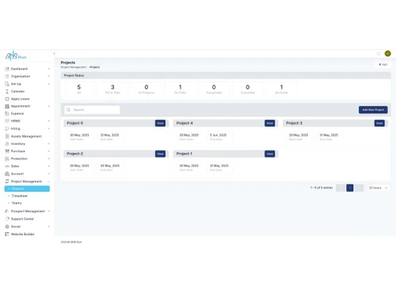
Task: Click the Purchase cart icon
Action: coord(7,151)
